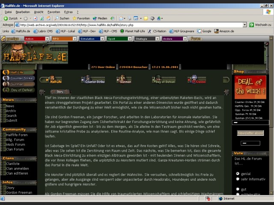Open the ? help menu
The height and width of the screenshot is (205, 274).
[77, 12]
